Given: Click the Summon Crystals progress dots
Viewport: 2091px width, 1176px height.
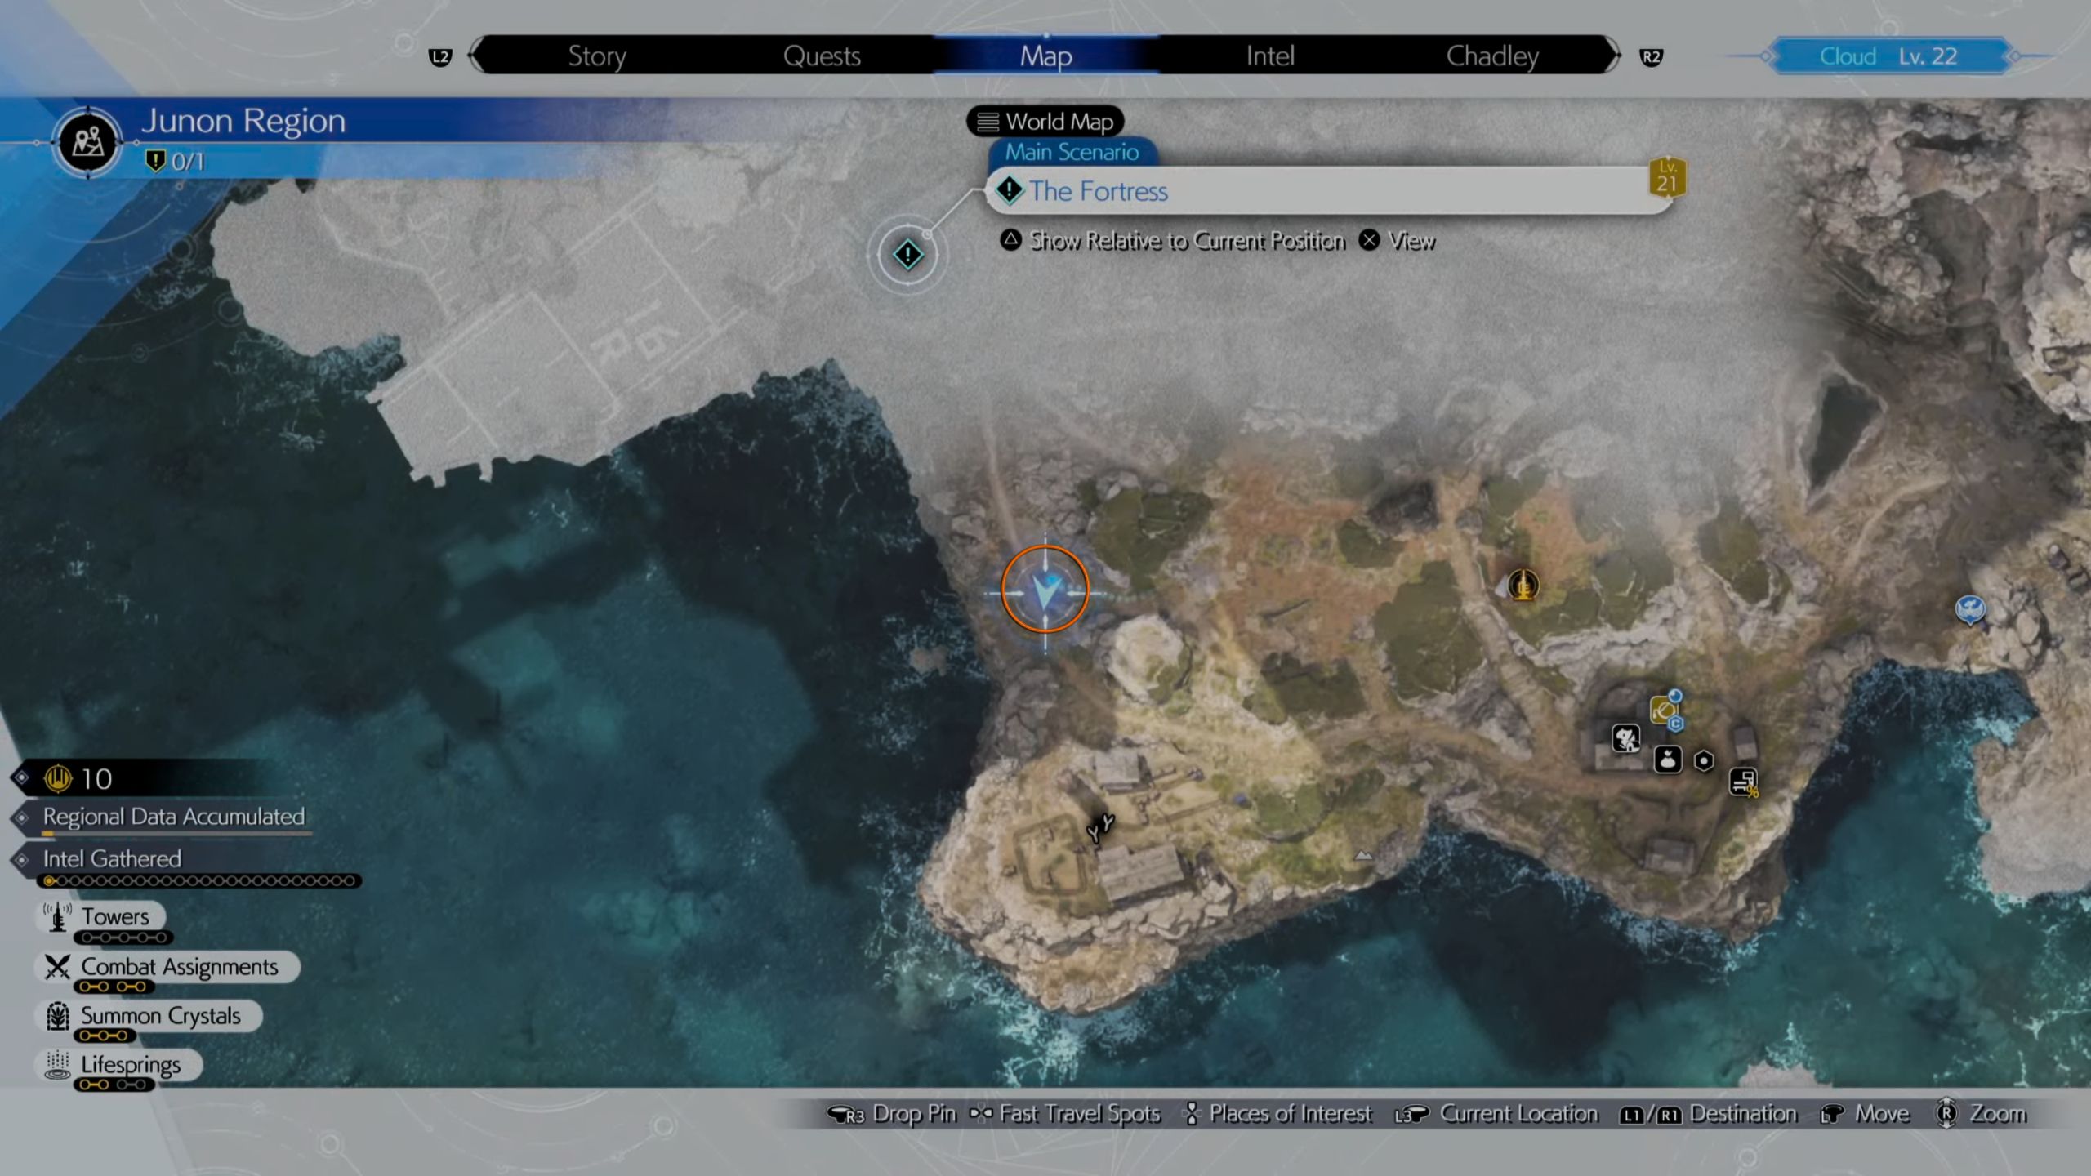Looking at the screenshot, I should pos(105,1036).
